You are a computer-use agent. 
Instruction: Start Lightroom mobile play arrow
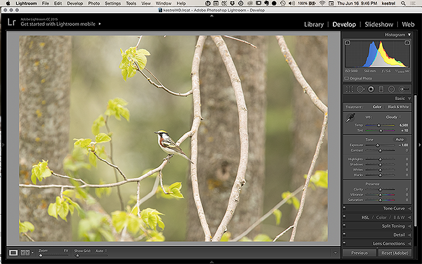point(99,24)
